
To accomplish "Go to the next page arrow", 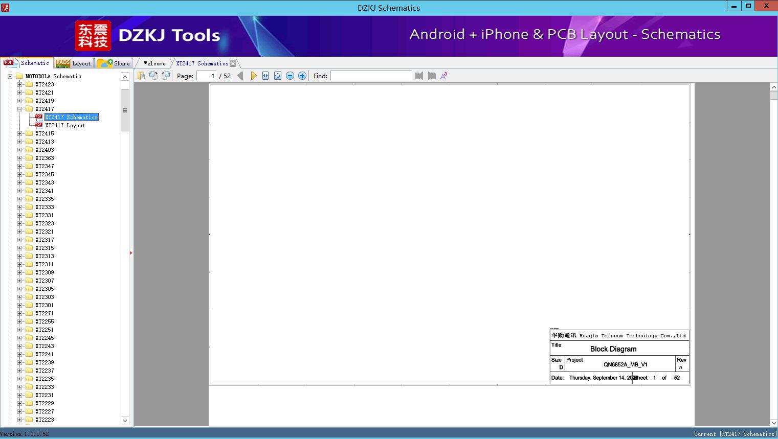I will tap(253, 76).
